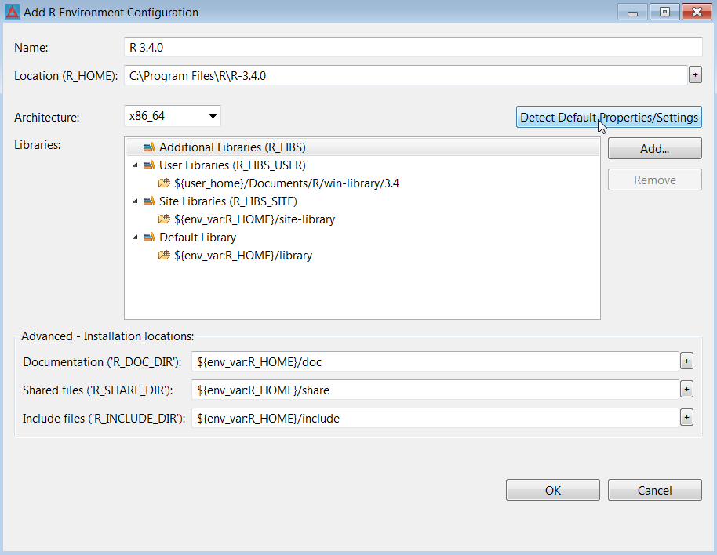Click the Name: label

click(x=31, y=48)
